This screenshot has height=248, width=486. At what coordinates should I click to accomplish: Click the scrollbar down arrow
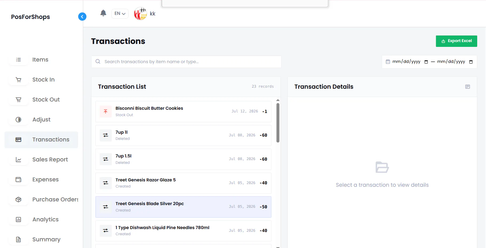[278, 247]
